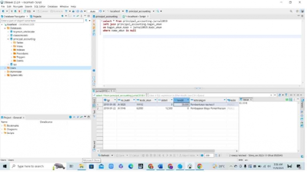
Task: Click the transaction lock icon in toolbar
Action: tap(73, 11)
